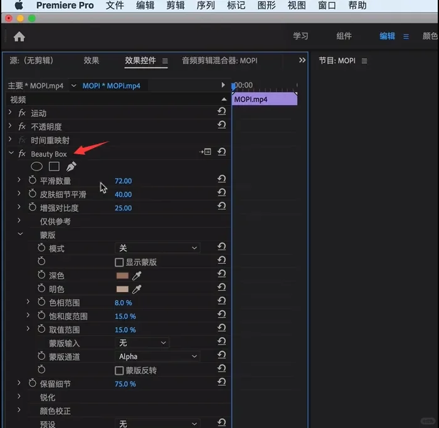
Task: Open the Beauty Box setup options icon
Action: point(205,152)
